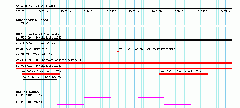Open the nsv6519523 (Sedlazeck2020) label
The width and height of the screenshot is (240, 108).
tap(180, 71)
